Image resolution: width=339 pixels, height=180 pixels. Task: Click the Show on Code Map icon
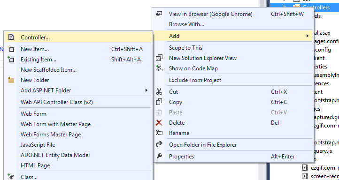coord(159,68)
